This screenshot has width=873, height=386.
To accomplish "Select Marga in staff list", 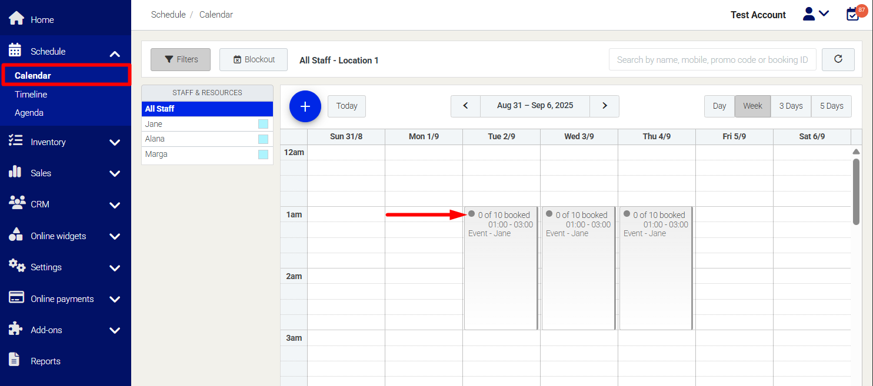I will tap(207, 154).
